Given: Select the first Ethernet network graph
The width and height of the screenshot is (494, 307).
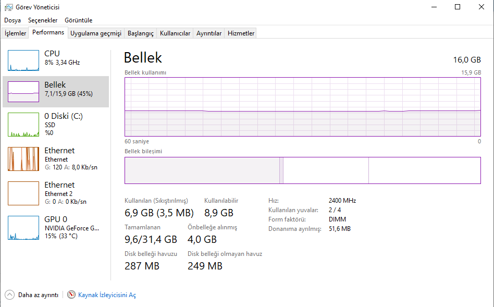Looking at the screenshot, I should click(x=23, y=159).
